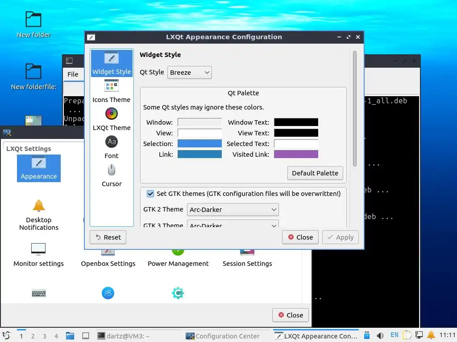Image resolution: width=457 pixels, height=342 pixels.
Task: Open the GTK 3 Theme dropdown
Action: point(233,224)
